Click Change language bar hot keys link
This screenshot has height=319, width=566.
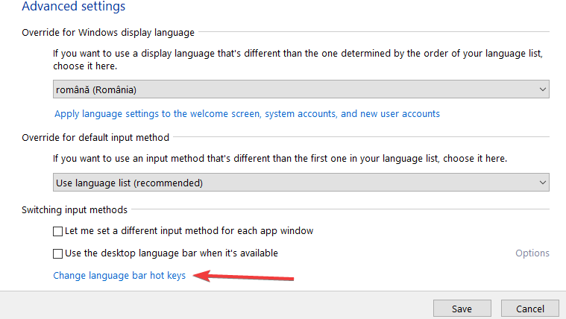[x=119, y=275]
